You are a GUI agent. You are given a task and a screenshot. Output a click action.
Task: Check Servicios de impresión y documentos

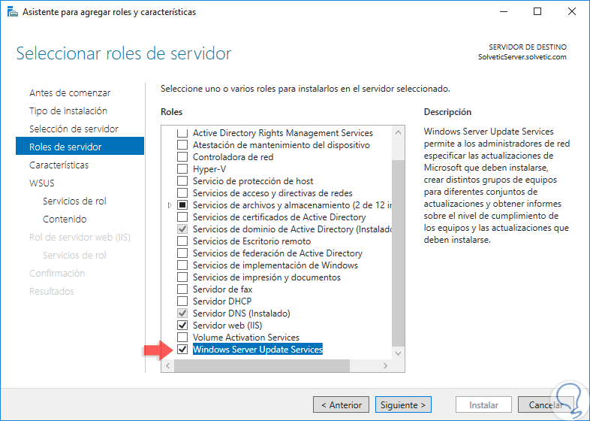pyautogui.click(x=182, y=277)
